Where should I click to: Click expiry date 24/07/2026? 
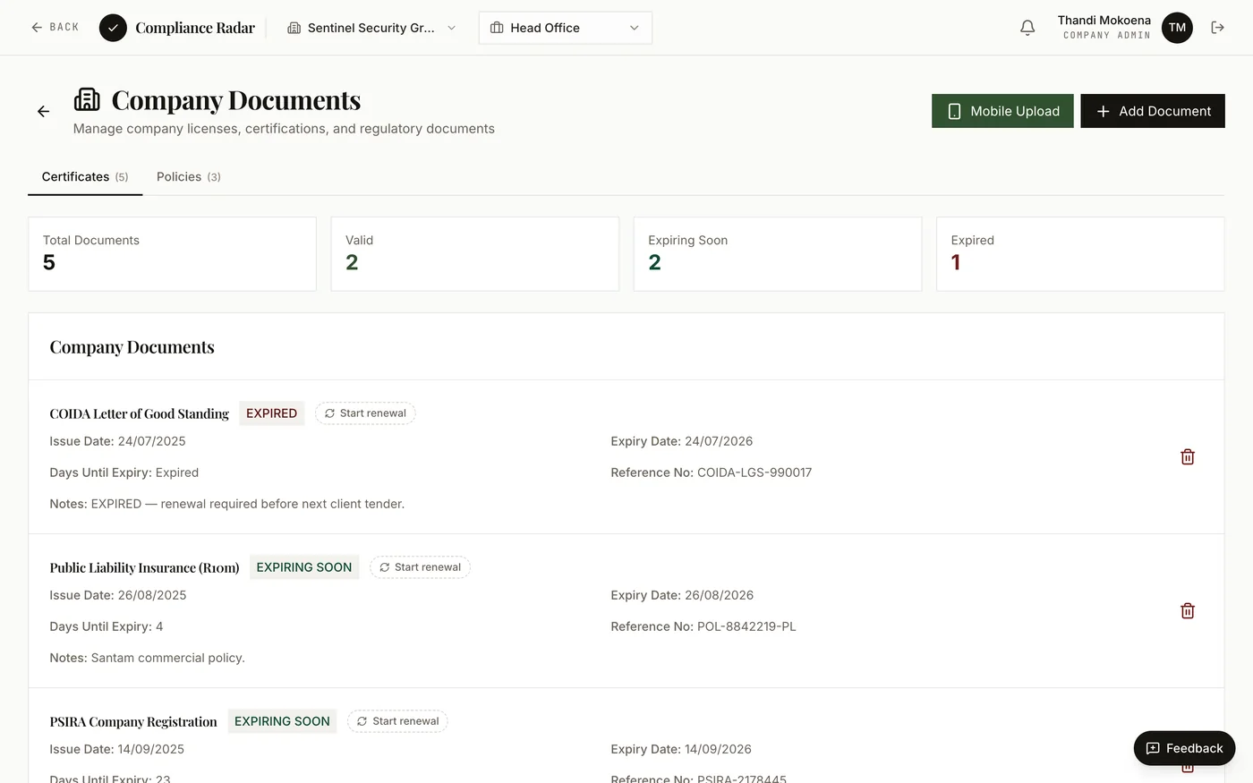click(719, 441)
